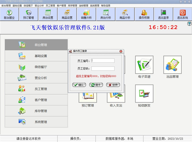Screen dimensions: 192x142
Task: Close the 操作员工登录 dialog
Action: pyautogui.click(x=121, y=51)
